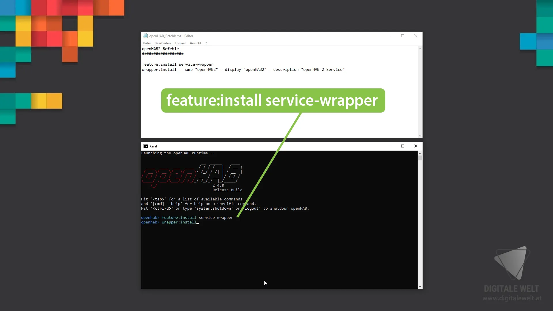
Task: Click the 'wrapper:install' command in Karaf prompt
Action: click(x=179, y=222)
